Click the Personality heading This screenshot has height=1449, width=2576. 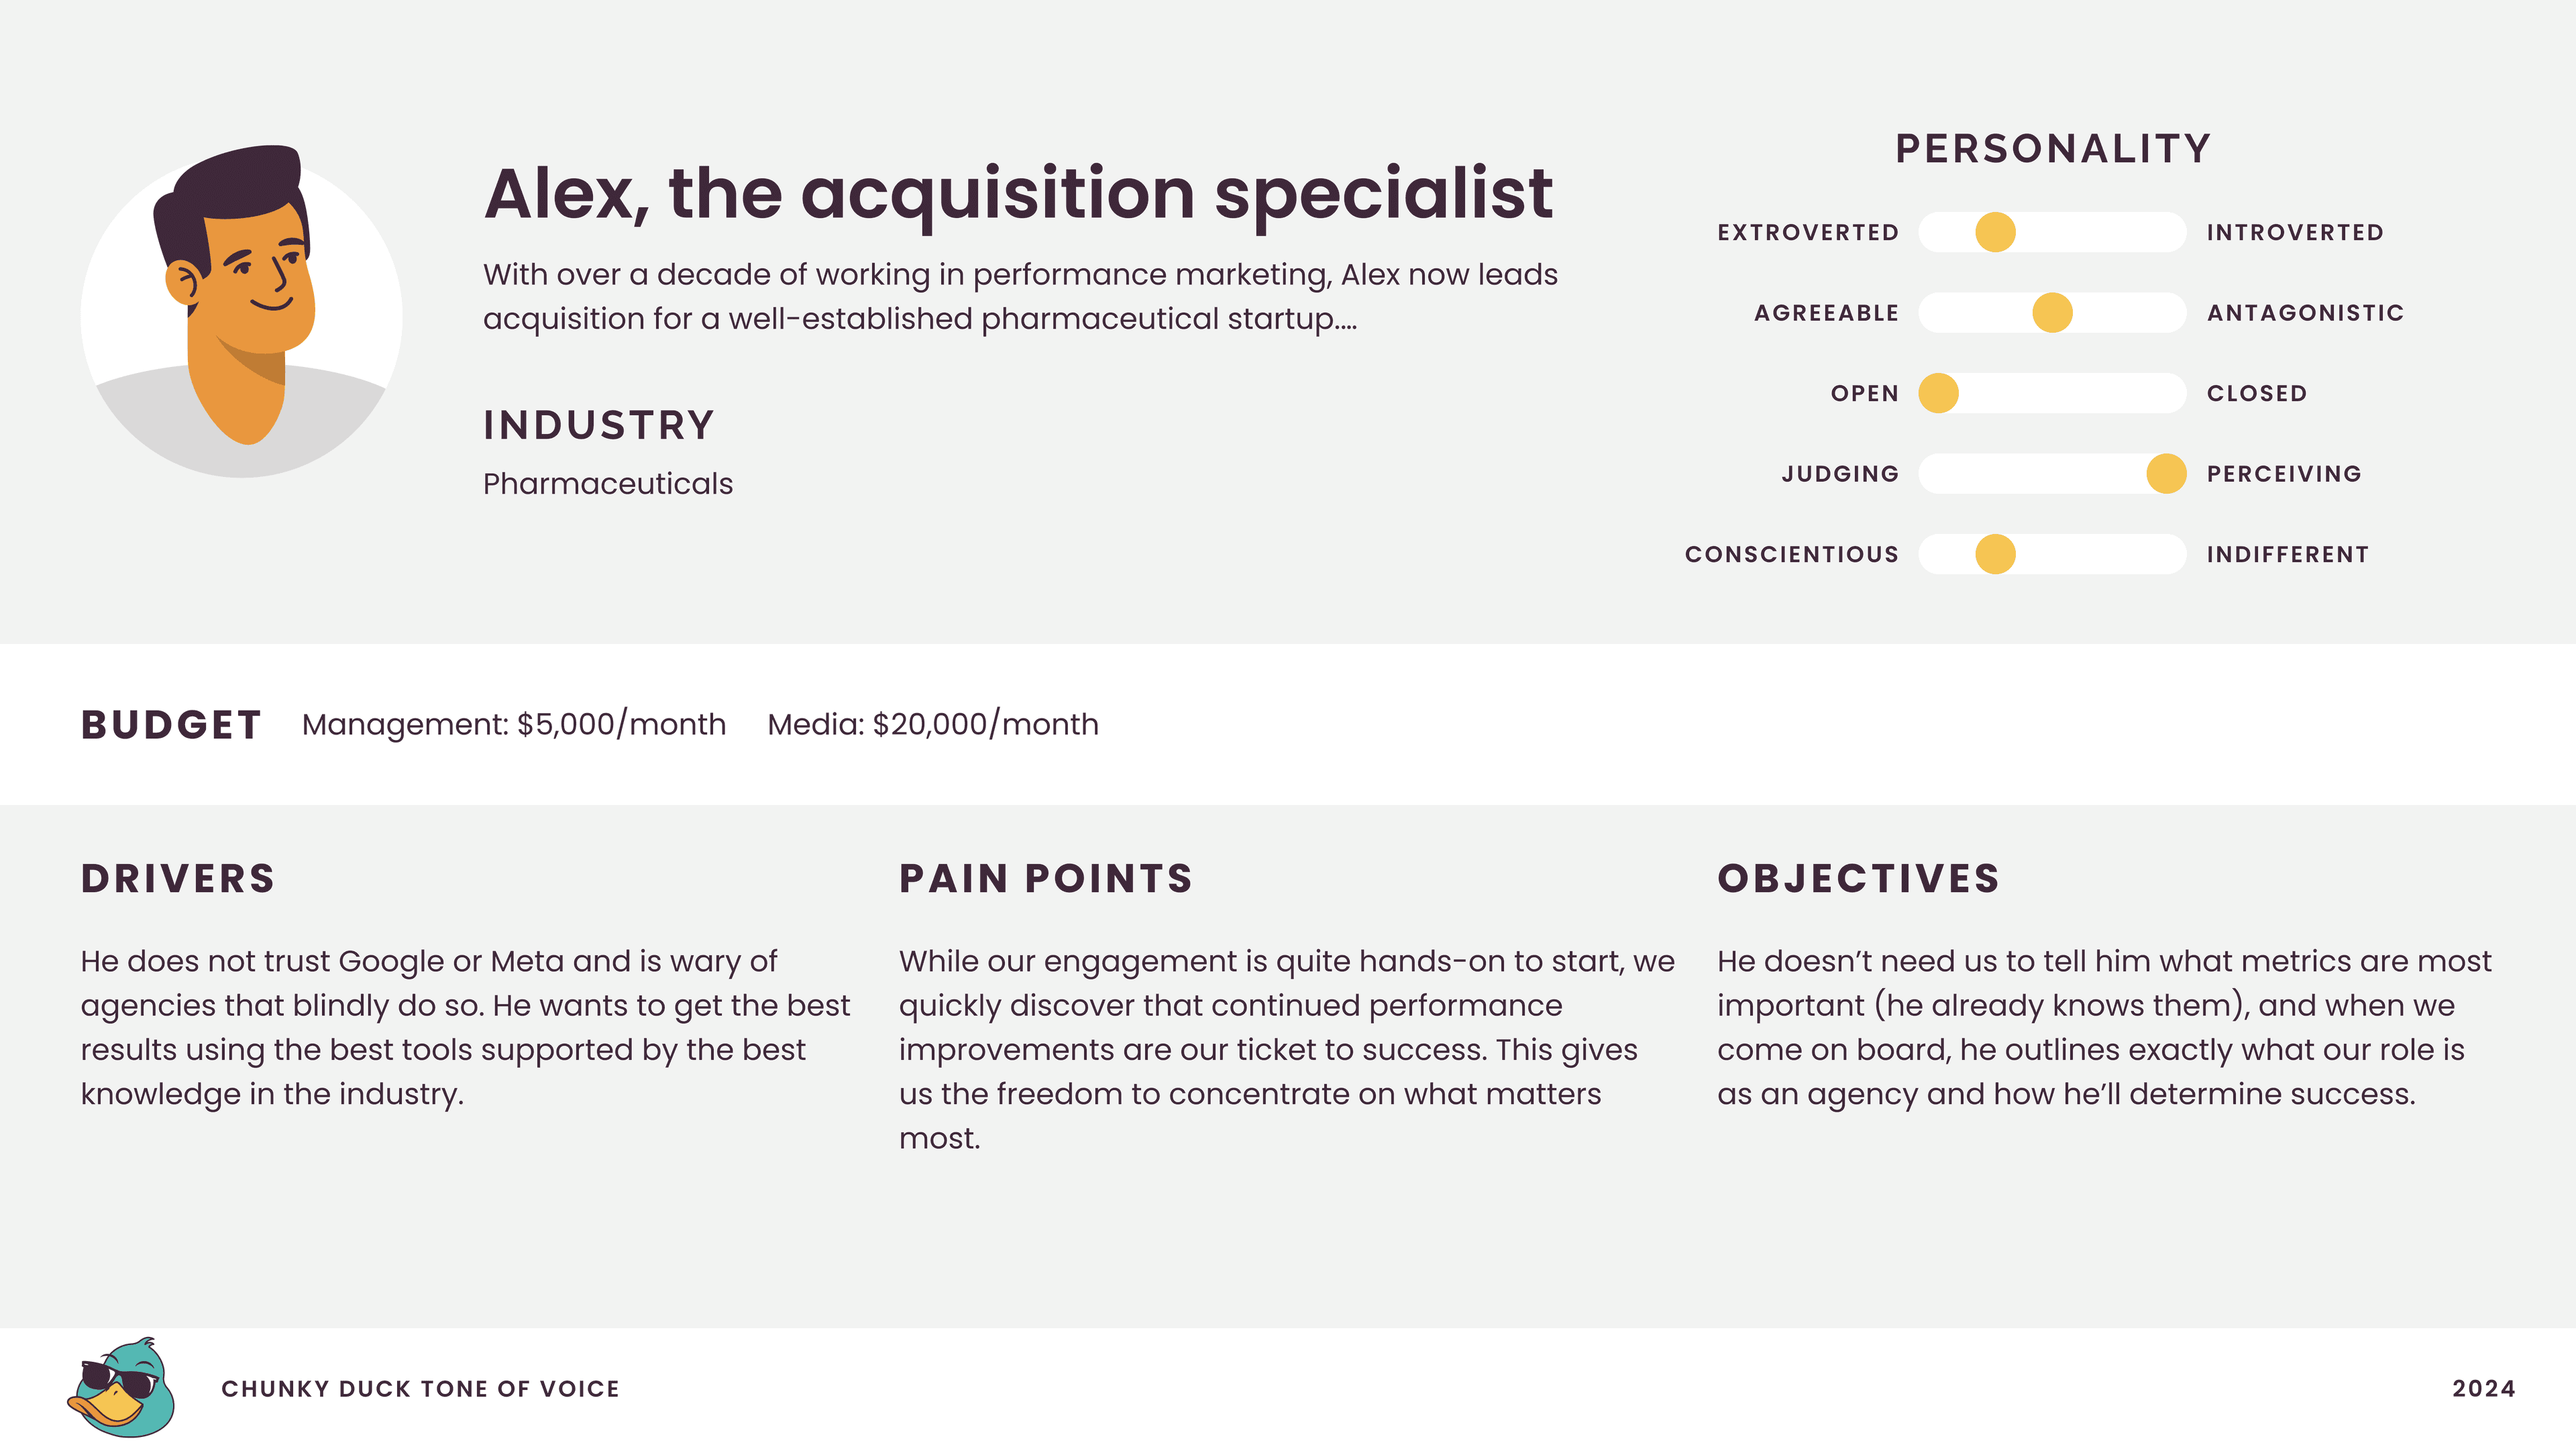(2053, 149)
